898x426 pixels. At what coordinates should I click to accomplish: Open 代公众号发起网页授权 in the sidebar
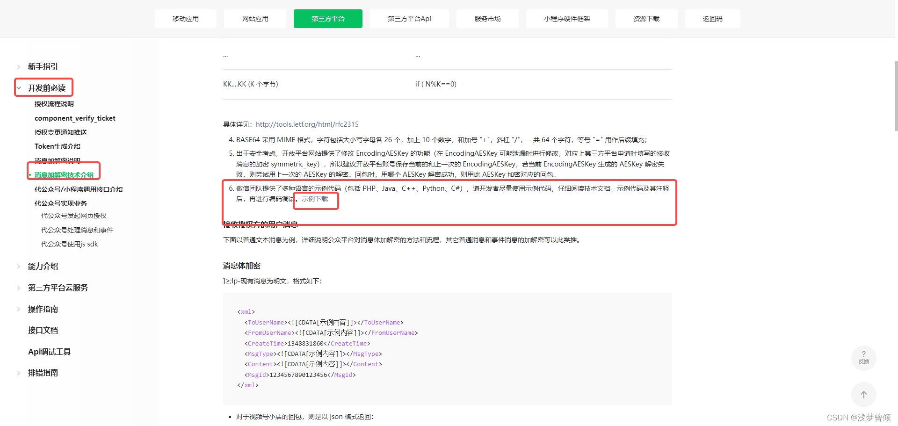click(x=74, y=216)
